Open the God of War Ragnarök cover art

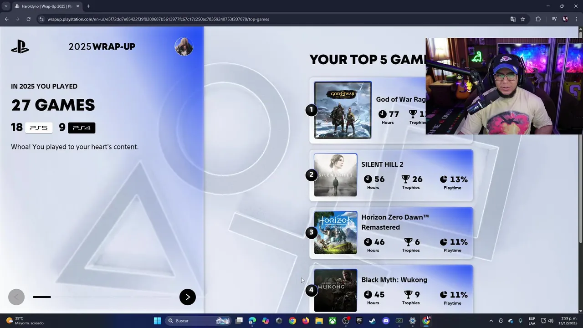point(343,110)
